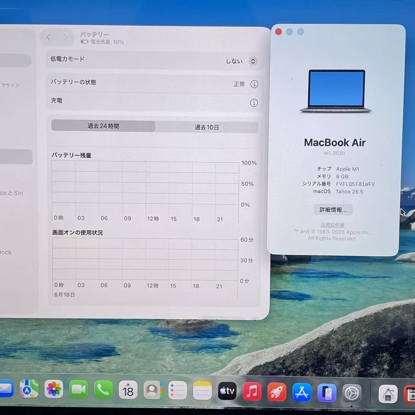Open Notes app in Dock
The image size is (415, 415).
(202, 391)
